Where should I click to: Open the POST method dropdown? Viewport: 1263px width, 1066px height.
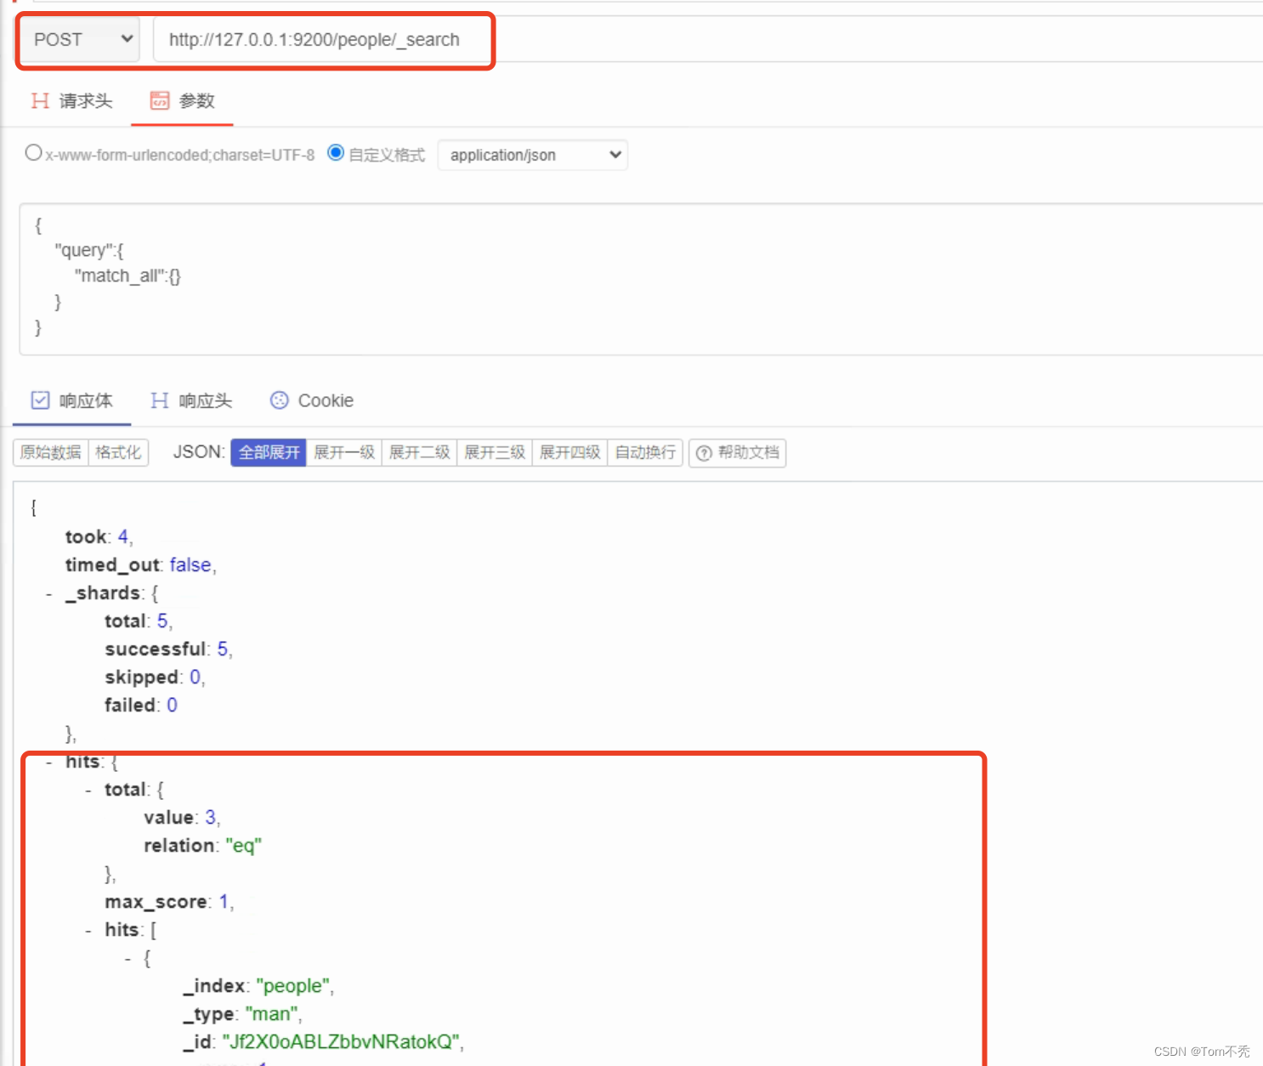(x=81, y=40)
